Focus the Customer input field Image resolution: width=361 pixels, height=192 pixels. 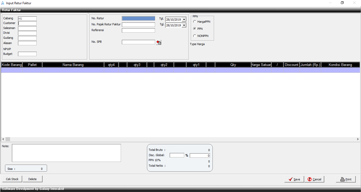(x=27, y=23)
